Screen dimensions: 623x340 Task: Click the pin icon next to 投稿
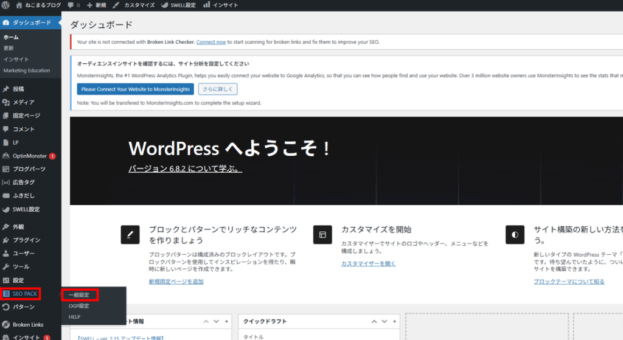(x=6, y=89)
